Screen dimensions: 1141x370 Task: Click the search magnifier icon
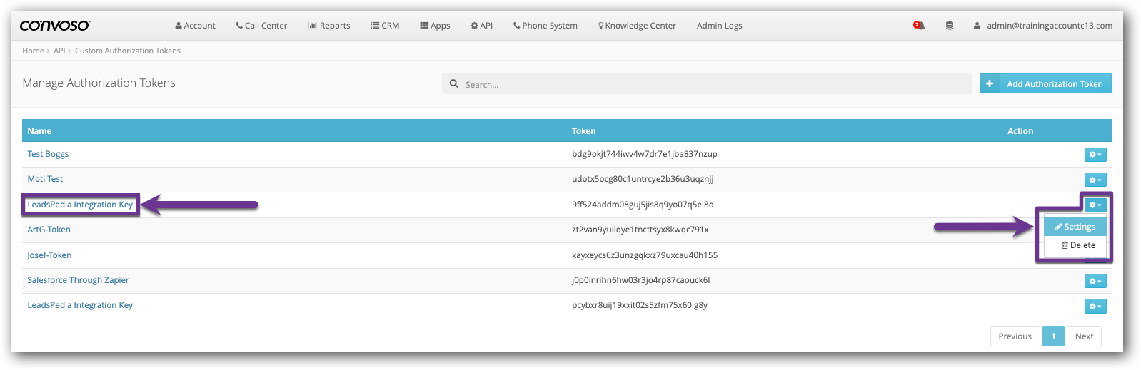pyautogui.click(x=453, y=84)
